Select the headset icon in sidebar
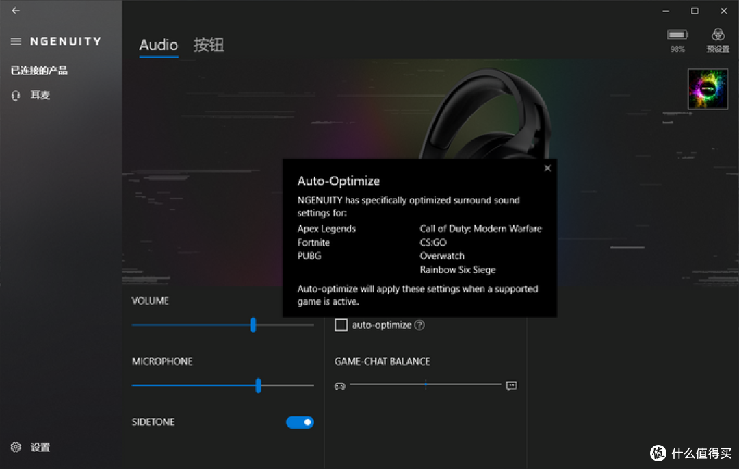Image resolution: width=739 pixels, height=469 pixels. click(x=16, y=96)
